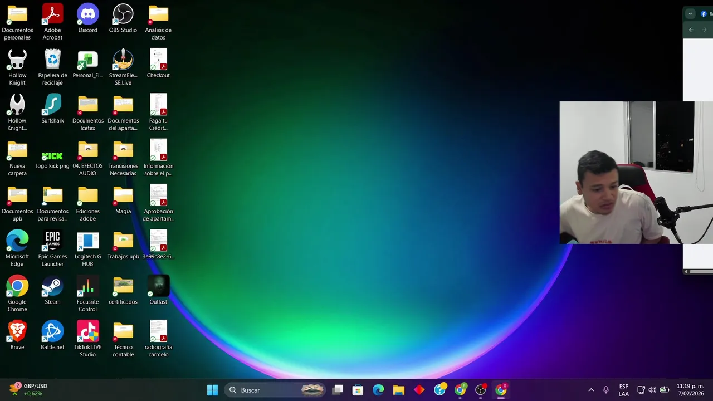Screen dimensions: 713x401
Task: Select the TikTok LIVE Studio shortcut
Action: click(x=87, y=338)
